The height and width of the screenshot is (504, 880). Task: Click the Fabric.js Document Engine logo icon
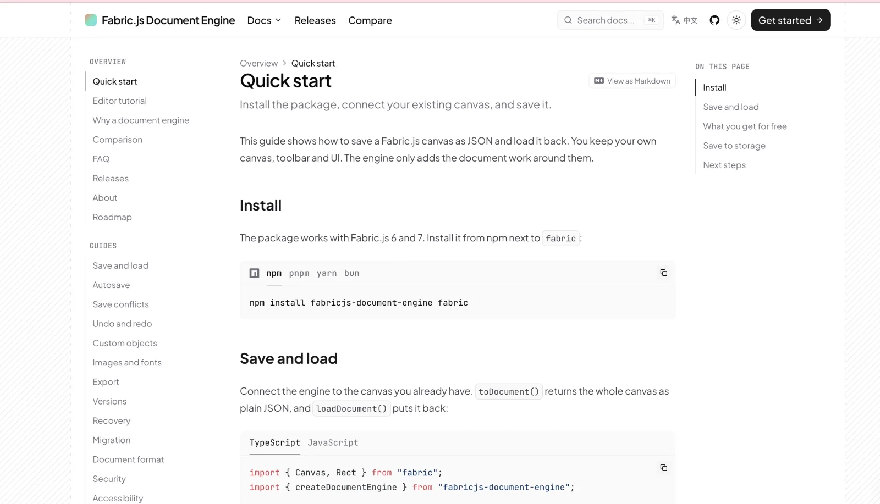pyautogui.click(x=91, y=20)
